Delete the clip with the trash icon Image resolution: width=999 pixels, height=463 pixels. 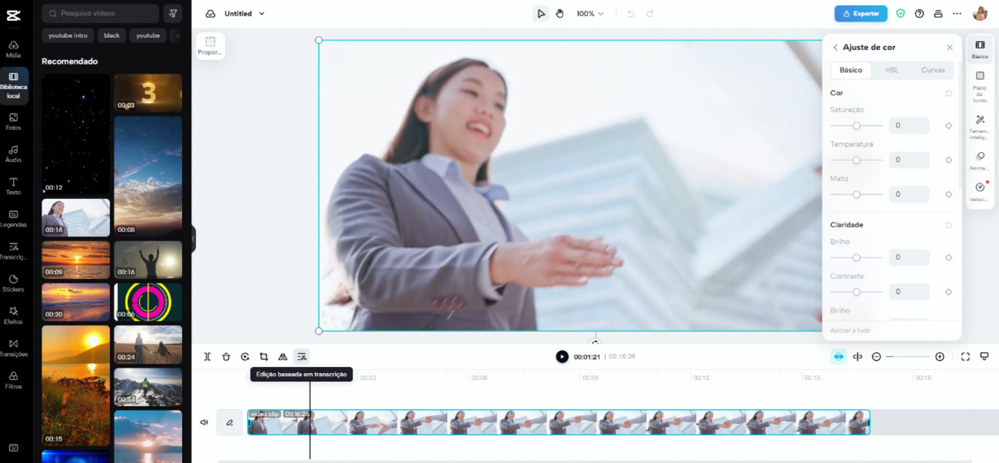coord(226,357)
